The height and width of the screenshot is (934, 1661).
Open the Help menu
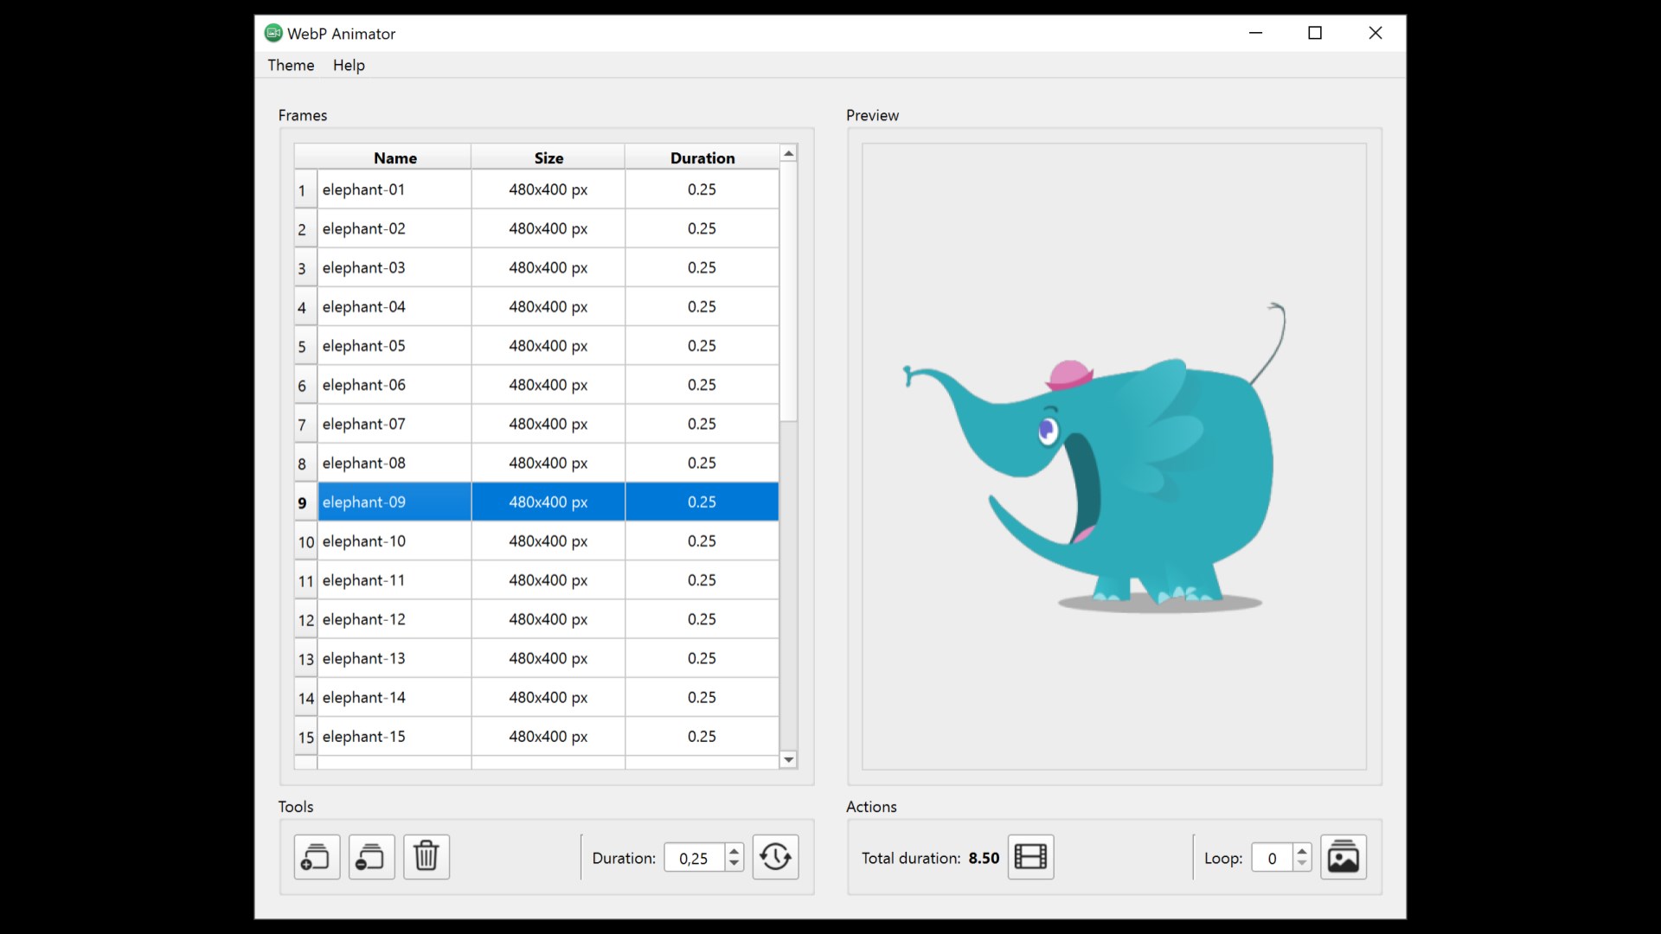[x=349, y=65]
